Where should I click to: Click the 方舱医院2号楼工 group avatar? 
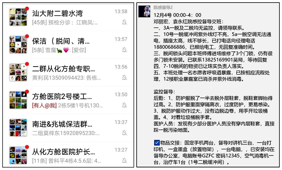pyautogui.click(x=18, y=100)
